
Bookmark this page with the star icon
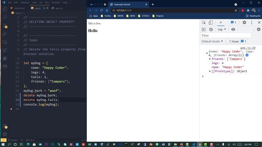(236, 10)
